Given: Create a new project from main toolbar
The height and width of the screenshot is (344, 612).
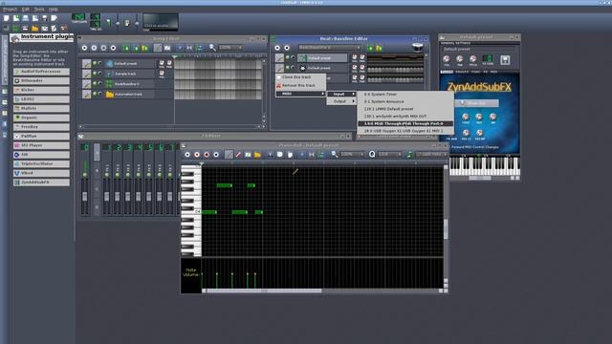Looking at the screenshot, I should click(7, 18).
